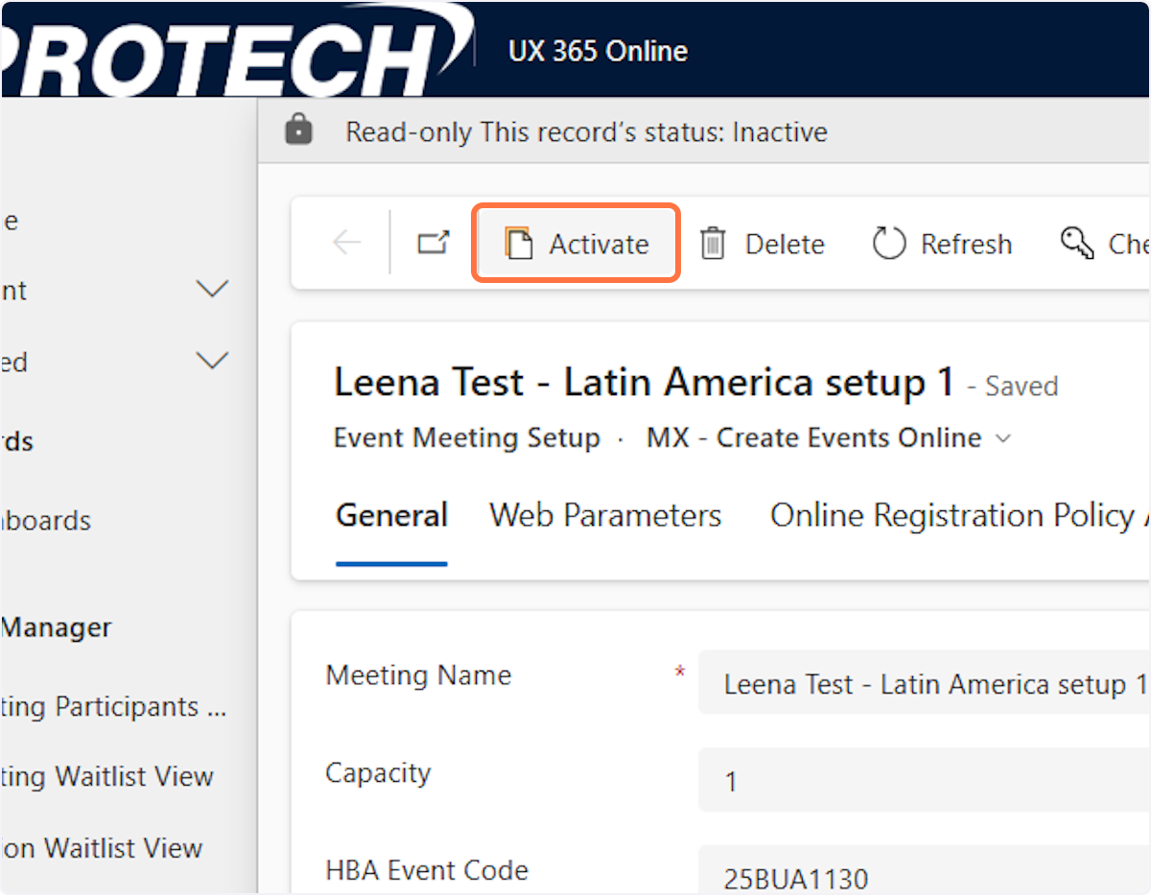The width and height of the screenshot is (1151, 895).
Task: Click the Meeting Name input field
Action: 925,683
